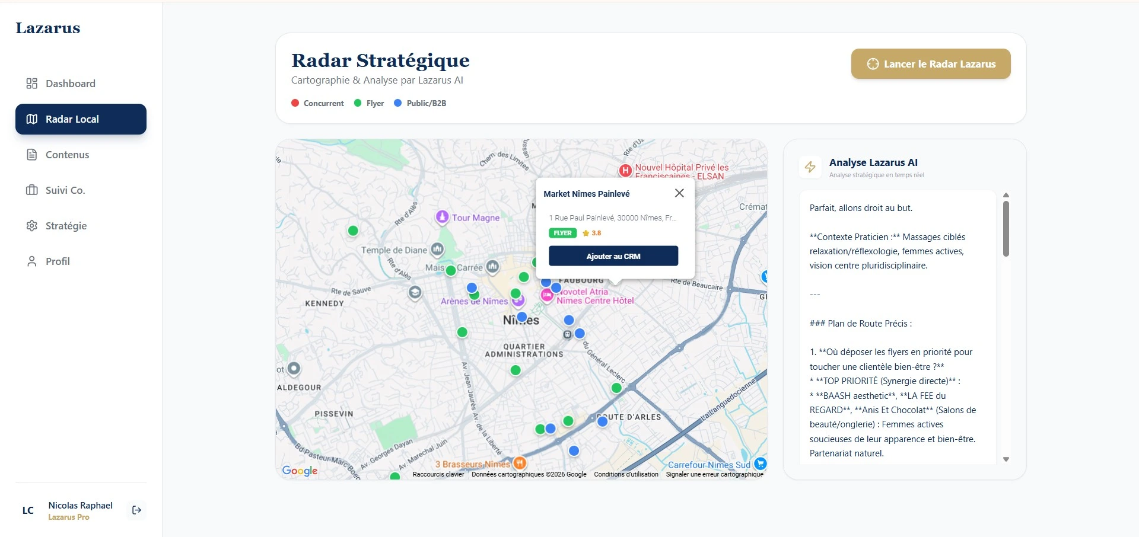Click the Temple de Diane marker
The width and height of the screenshot is (1139, 537).
pyautogui.click(x=437, y=250)
